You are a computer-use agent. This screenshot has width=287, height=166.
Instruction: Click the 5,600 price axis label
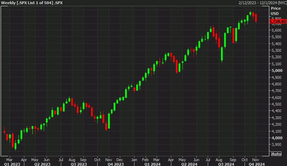(x=276, y=30)
